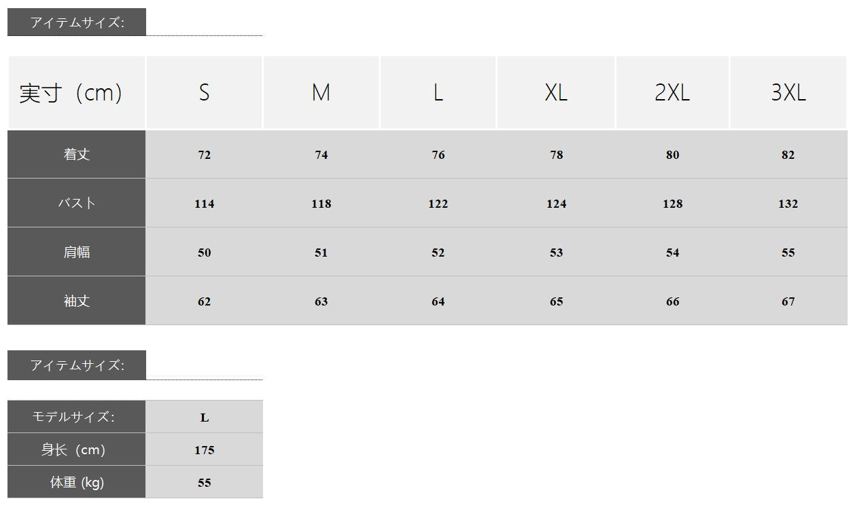
Task: Select the XL size column header
Action: pos(556,93)
